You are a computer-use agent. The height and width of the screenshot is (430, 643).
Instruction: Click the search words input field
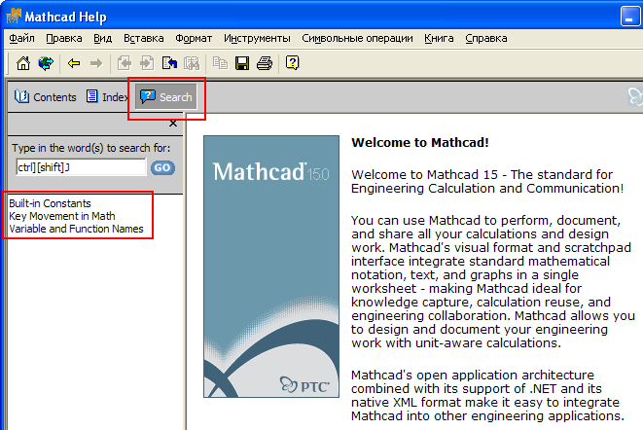tap(81, 167)
